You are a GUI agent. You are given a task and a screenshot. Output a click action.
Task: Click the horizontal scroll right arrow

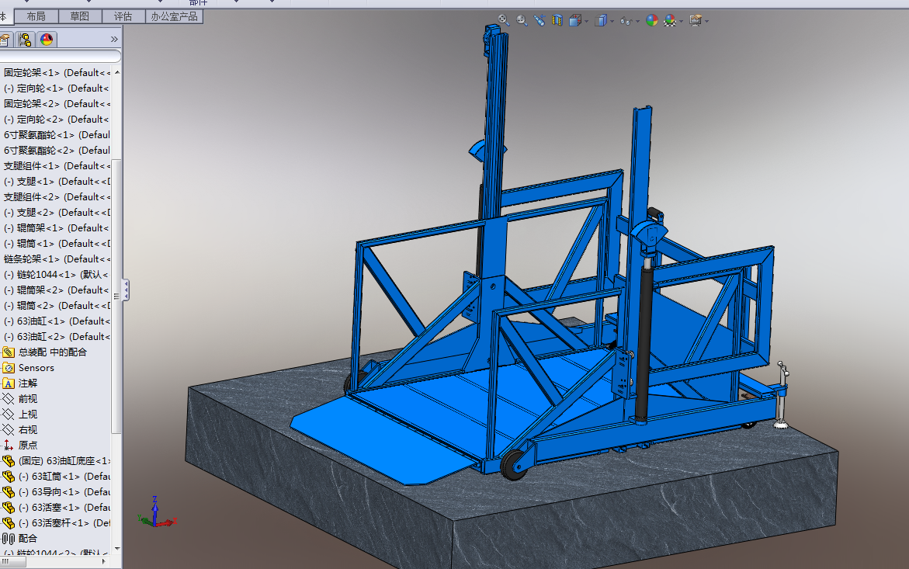104,561
